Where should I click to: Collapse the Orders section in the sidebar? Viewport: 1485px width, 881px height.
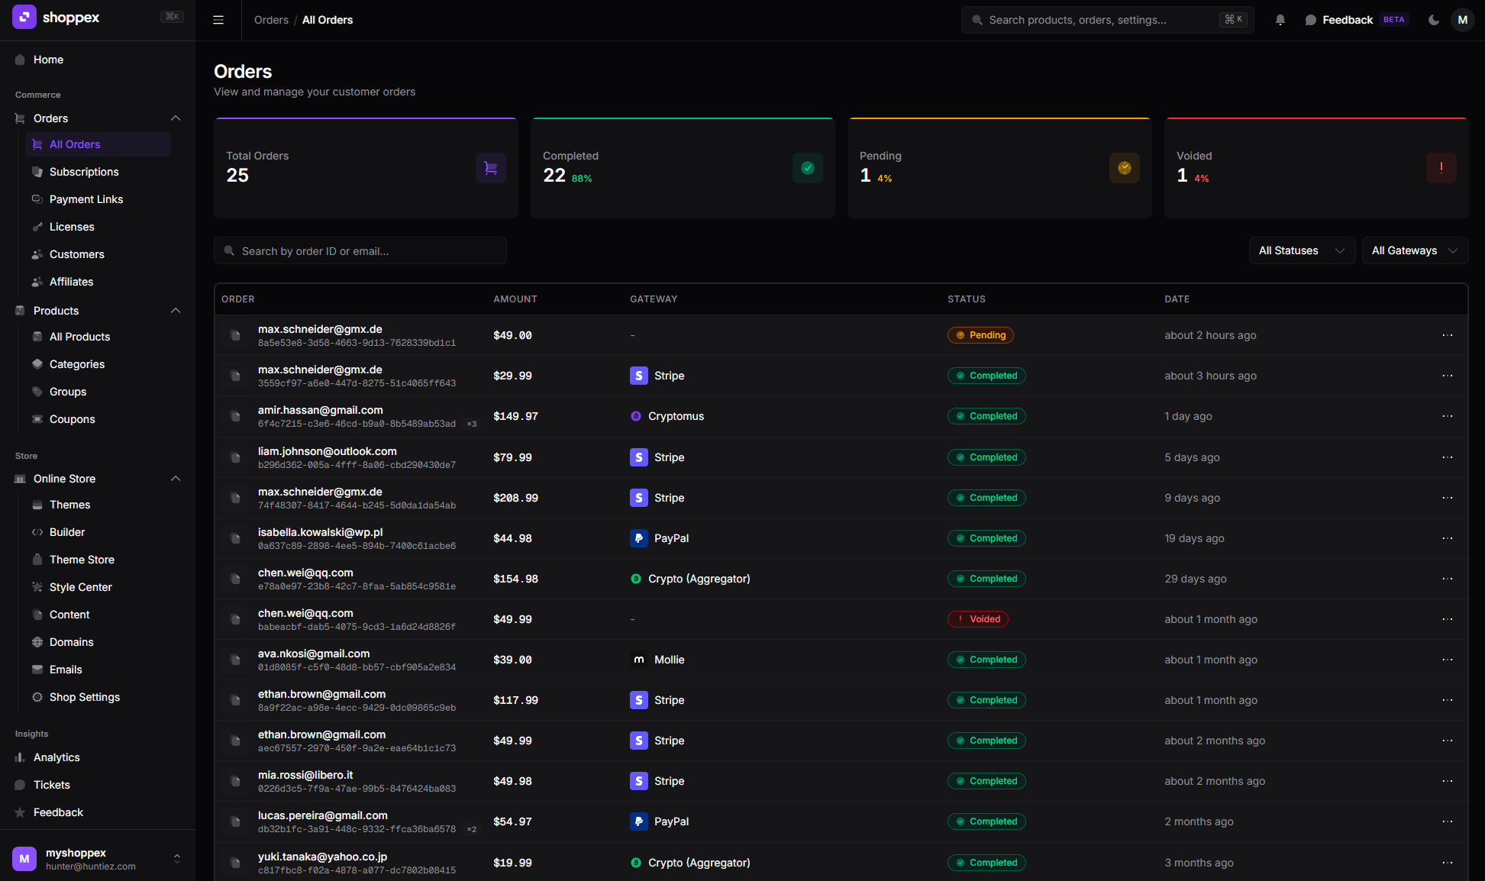(176, 118)
